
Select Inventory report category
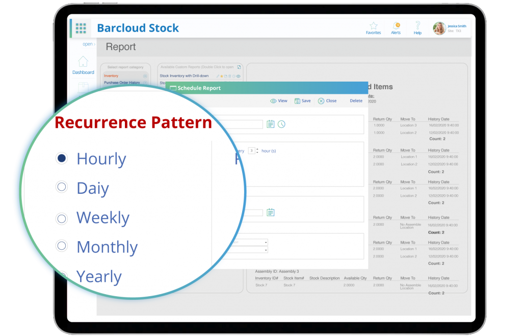coord(111,76)
